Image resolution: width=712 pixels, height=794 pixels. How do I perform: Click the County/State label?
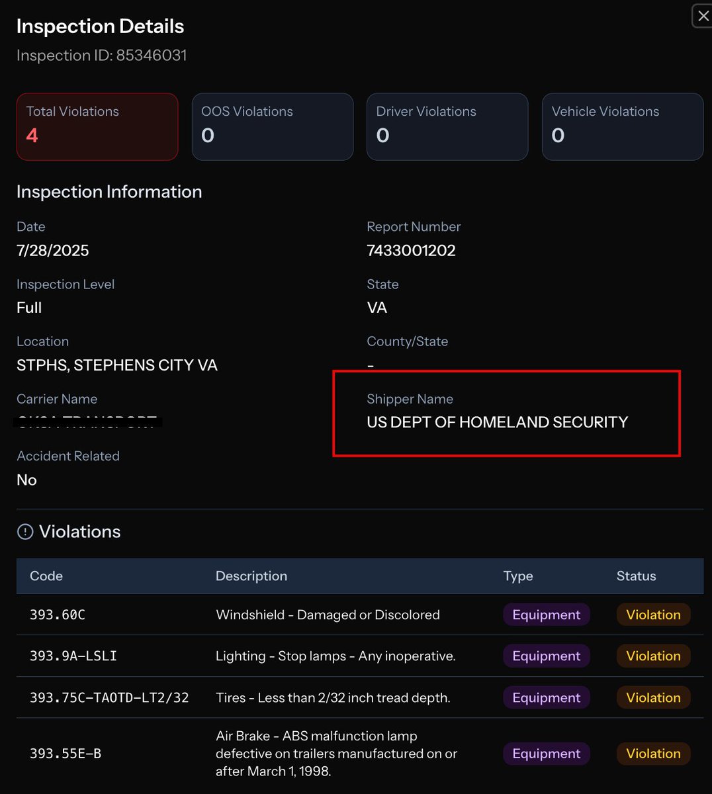408,341
